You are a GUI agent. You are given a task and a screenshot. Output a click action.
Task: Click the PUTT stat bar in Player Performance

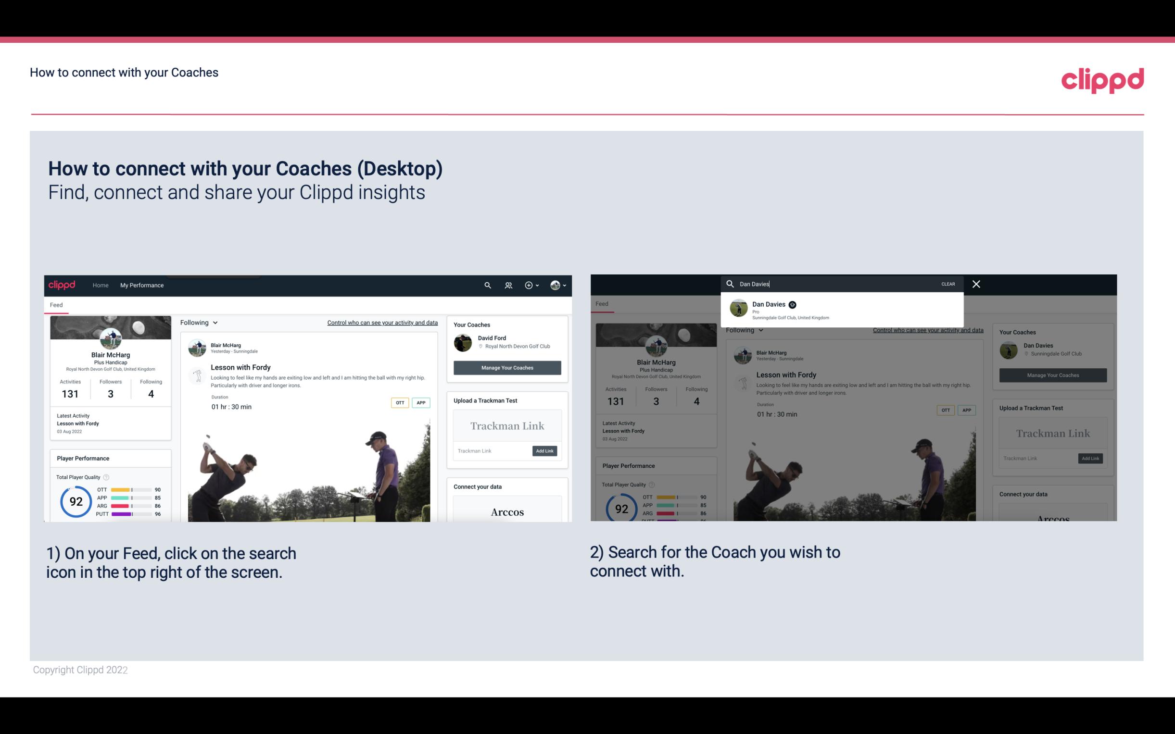[131, 515]
